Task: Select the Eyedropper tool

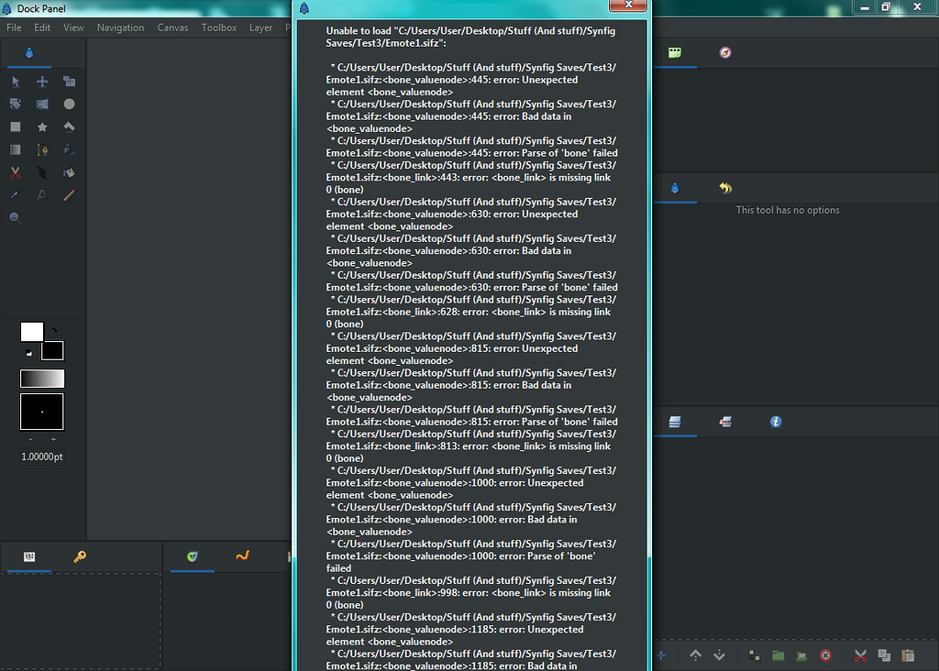Action: coord(16,195)
